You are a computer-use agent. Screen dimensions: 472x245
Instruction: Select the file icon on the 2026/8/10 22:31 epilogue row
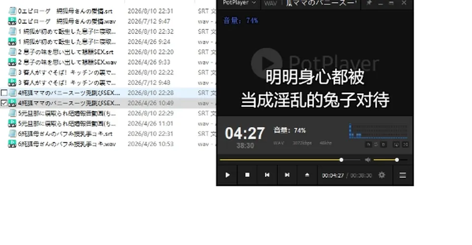[12, 11]
